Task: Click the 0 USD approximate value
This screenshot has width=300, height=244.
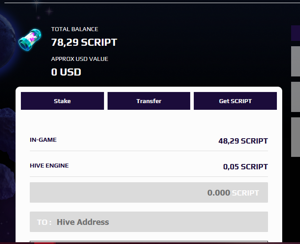Action: tap(66, 72)
